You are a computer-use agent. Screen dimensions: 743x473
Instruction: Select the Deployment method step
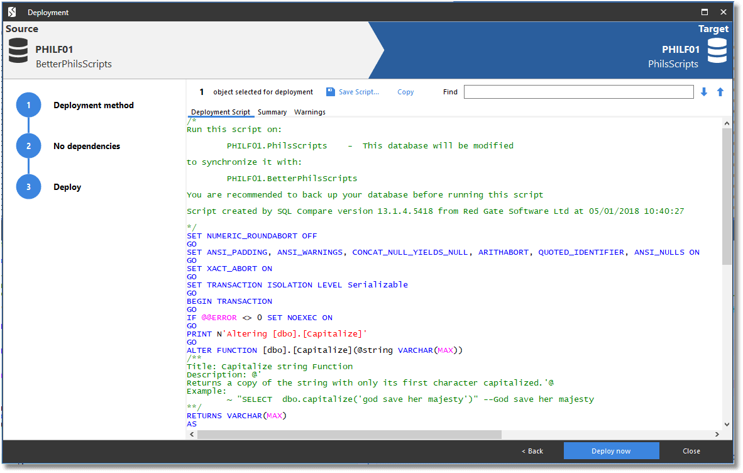(x=94, y=105)
